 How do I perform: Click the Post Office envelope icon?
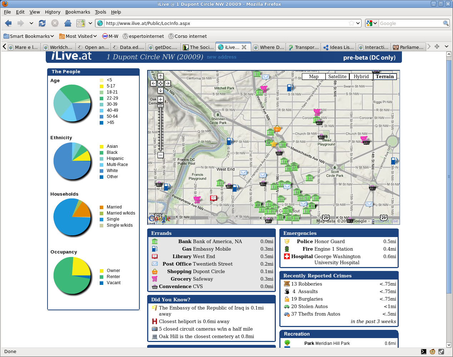pos(155,264)
